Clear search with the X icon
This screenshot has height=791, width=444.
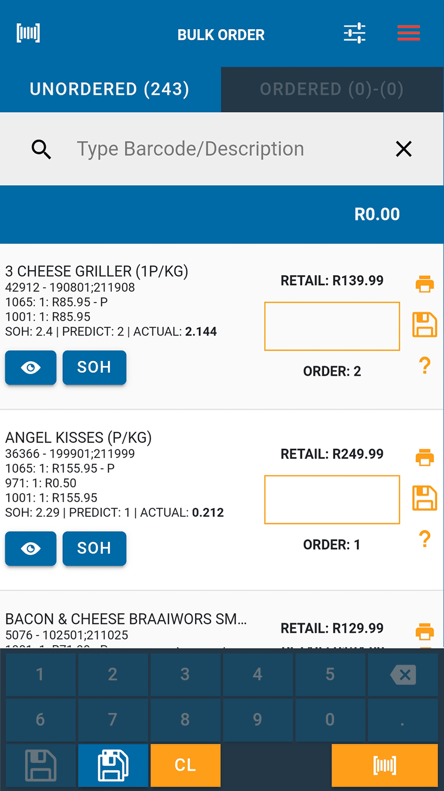click(404, 149)
